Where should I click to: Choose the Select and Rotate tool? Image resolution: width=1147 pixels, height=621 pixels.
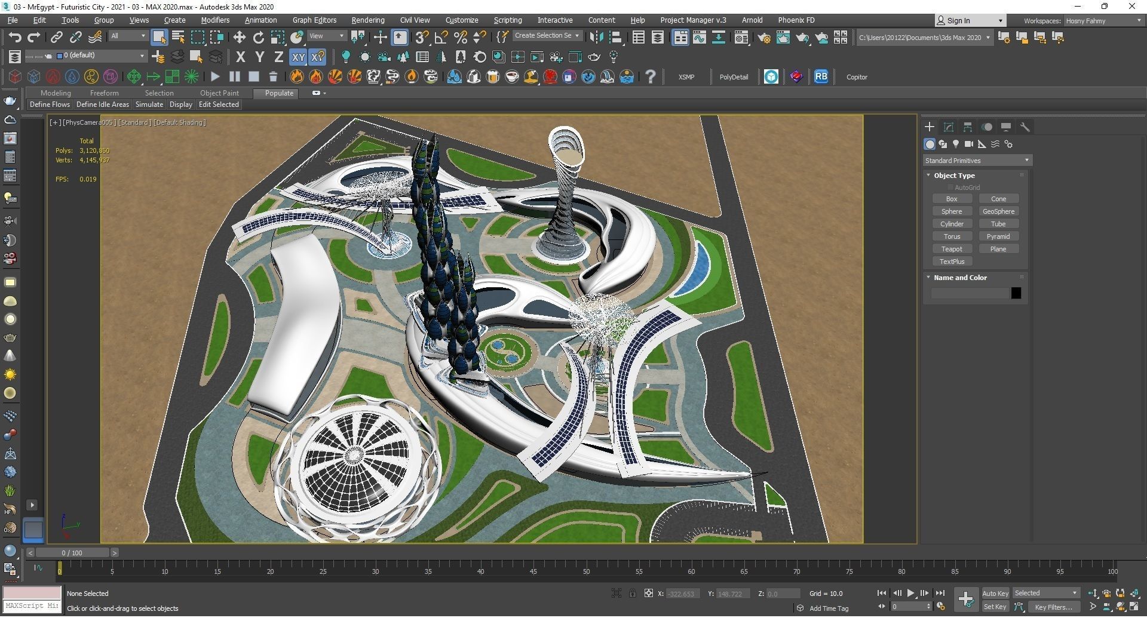click(x=258, y=38)
